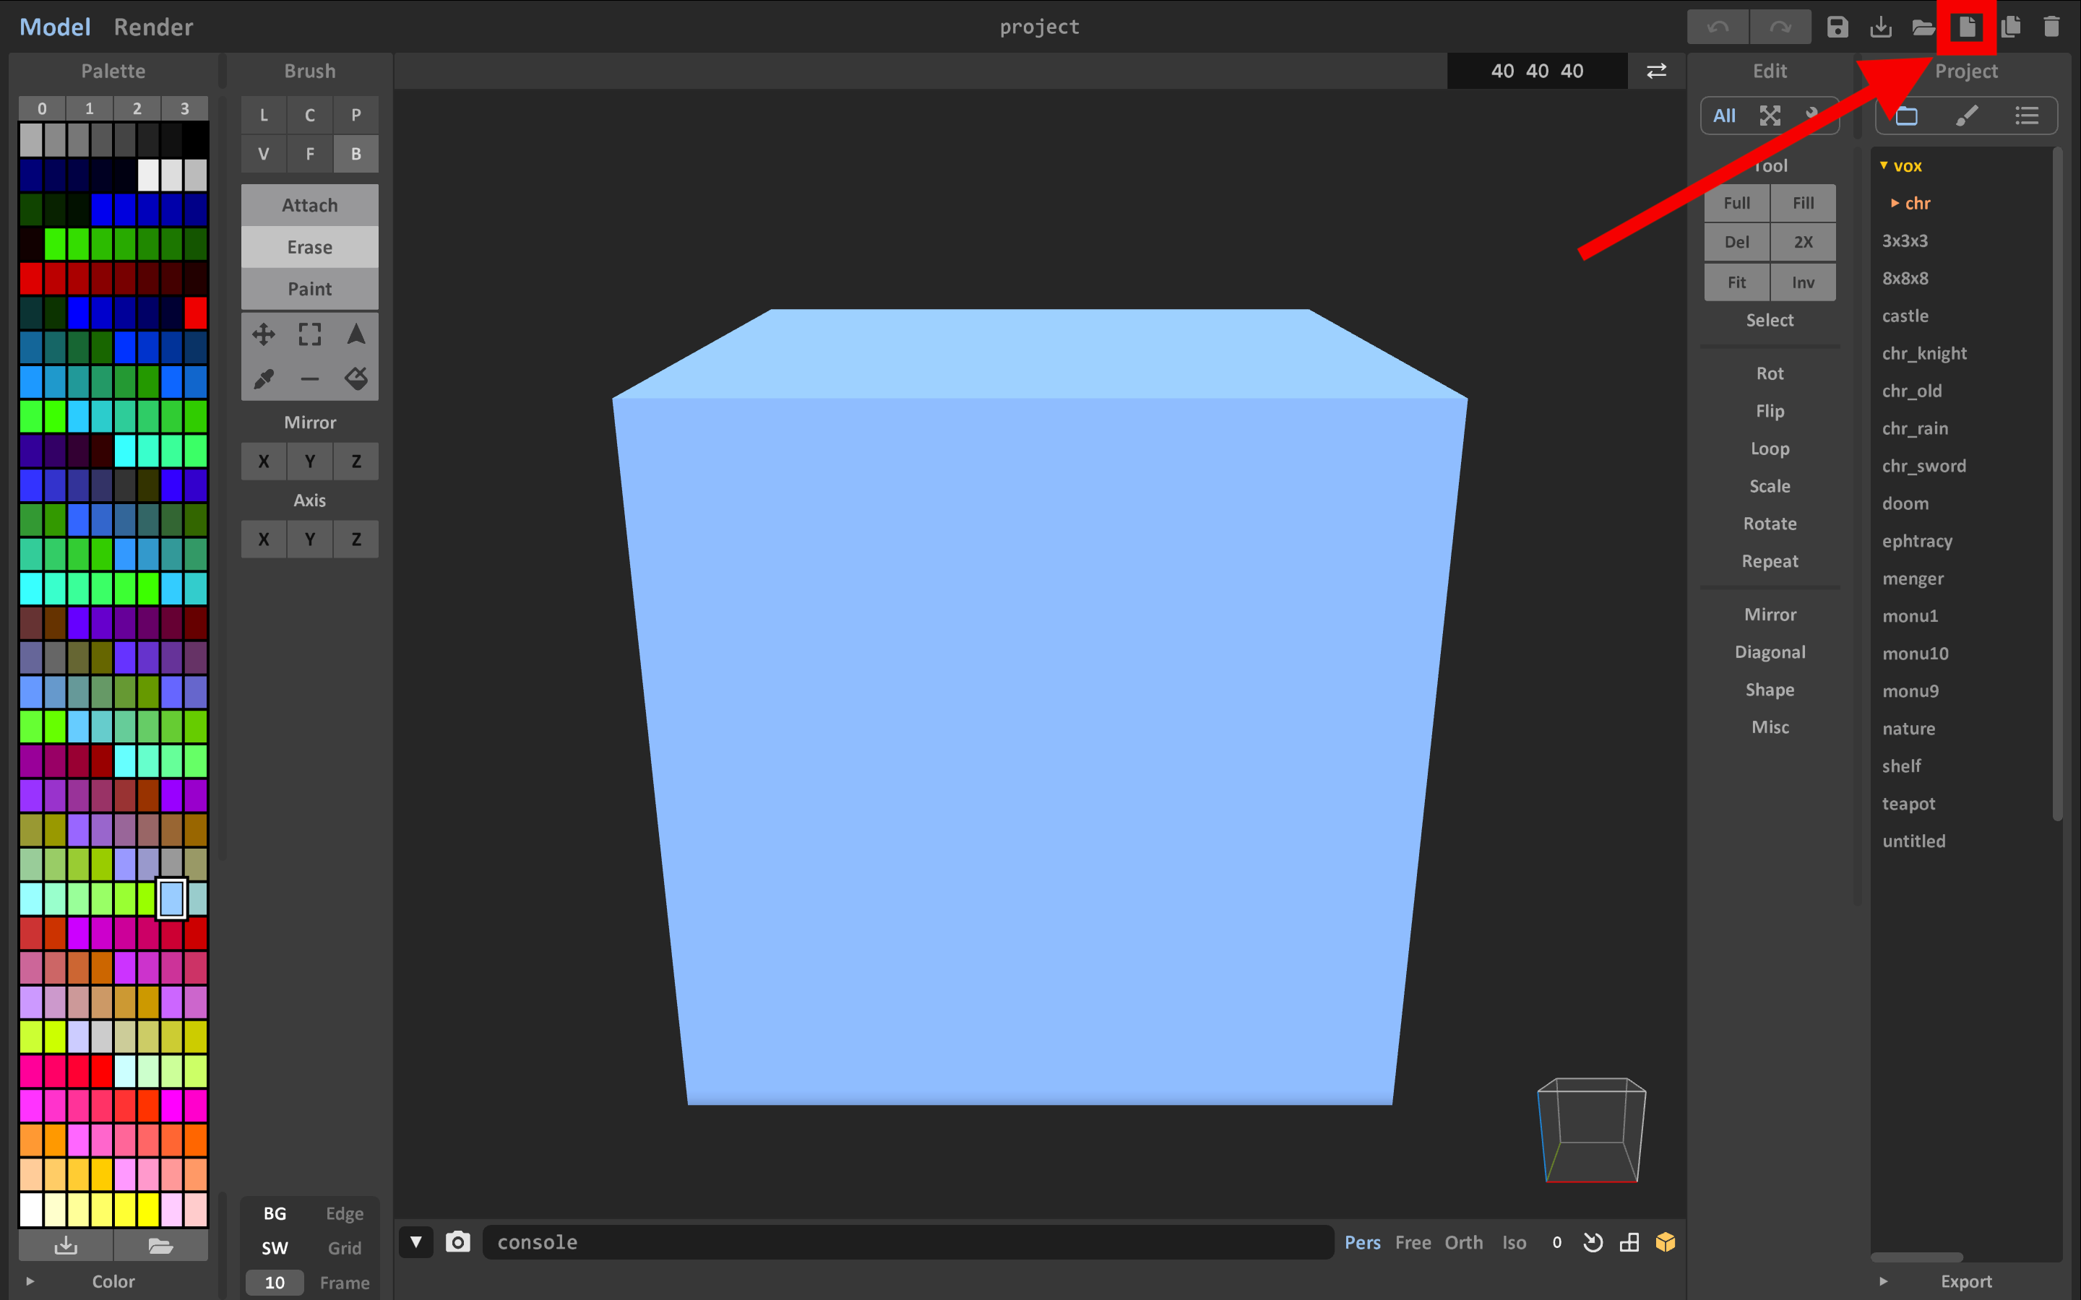Select the Move tool in the Brush panel

[263, 334]
